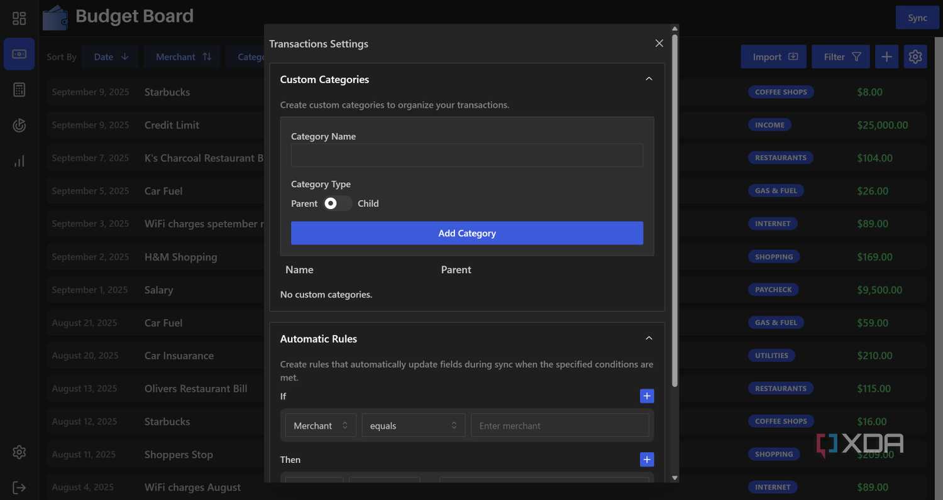Open the sidebar settings gear icon
Viewport: 943px width, 500px height.
[x=19, y=452]
